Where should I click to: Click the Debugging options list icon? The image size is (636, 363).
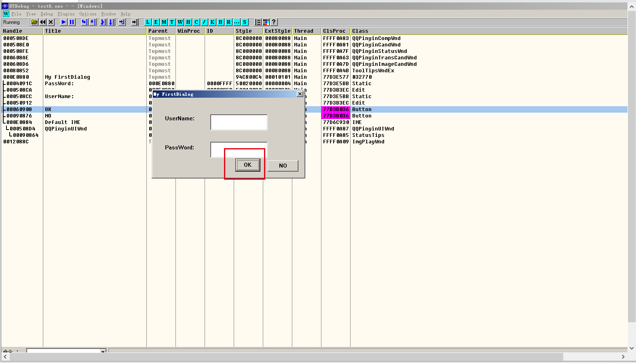coord(258,22)
